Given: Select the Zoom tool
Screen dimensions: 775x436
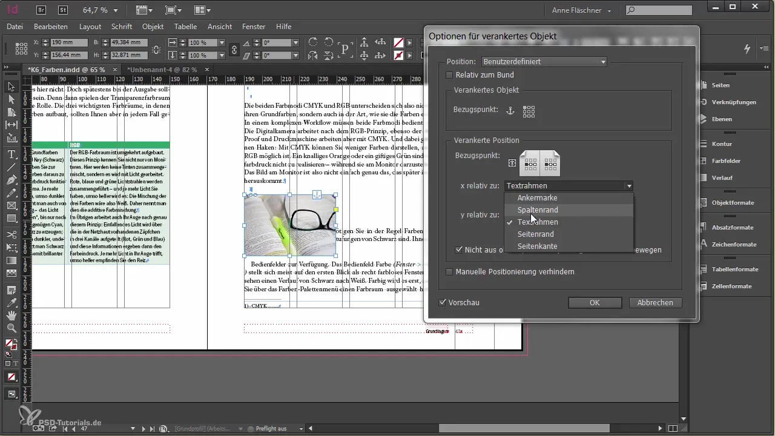Looking at the screenshot, I should pyautogui.click(x=11, y=328).
